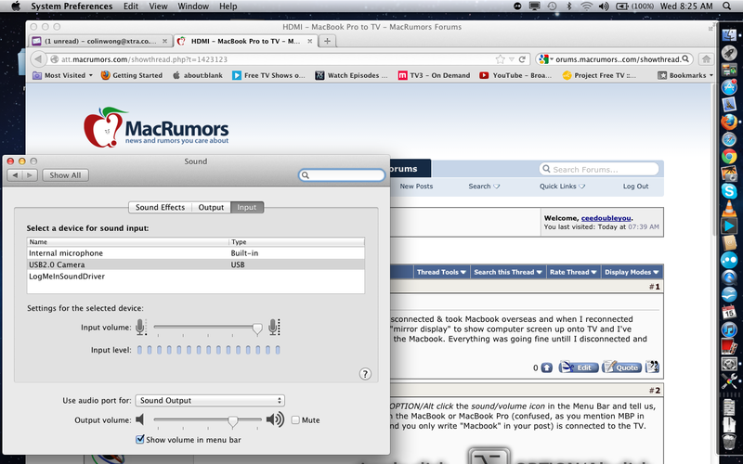Select the Internal microphone input device

pyautogui.click(x=196, y=253)
